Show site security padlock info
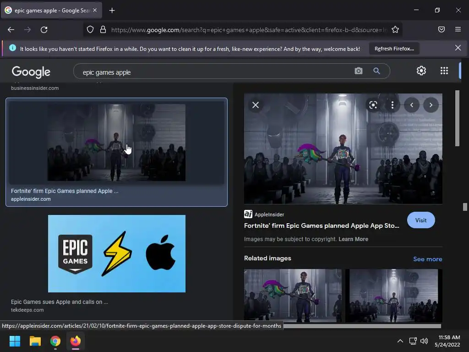Screen dimensions: 469x352 [103, 30]
